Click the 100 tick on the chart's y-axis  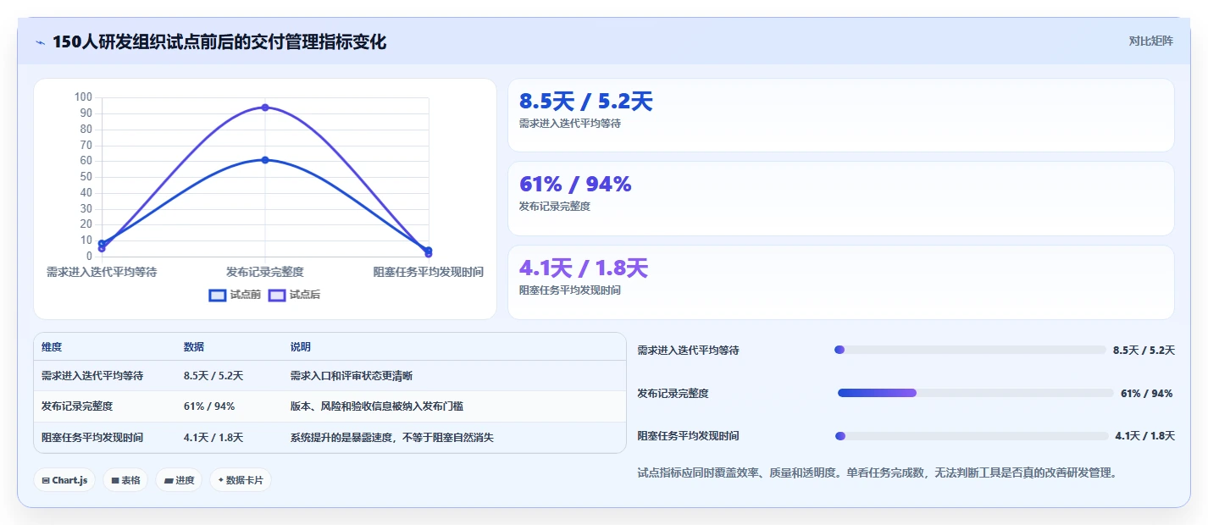click(x=83, y=97)
